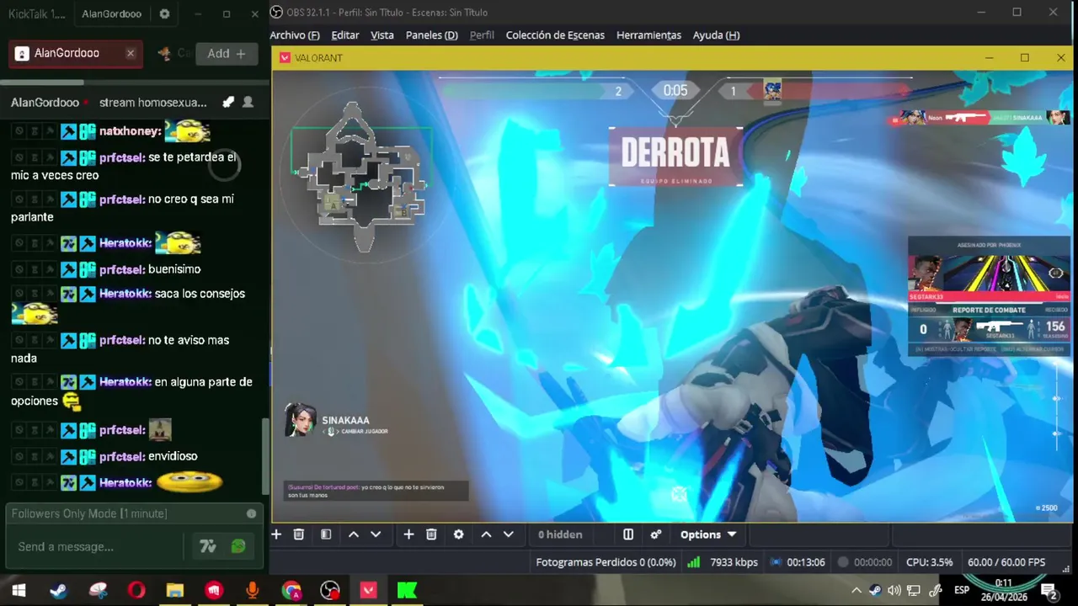
Task: Open the 7TV emote picker
Action: coord(208,547)
